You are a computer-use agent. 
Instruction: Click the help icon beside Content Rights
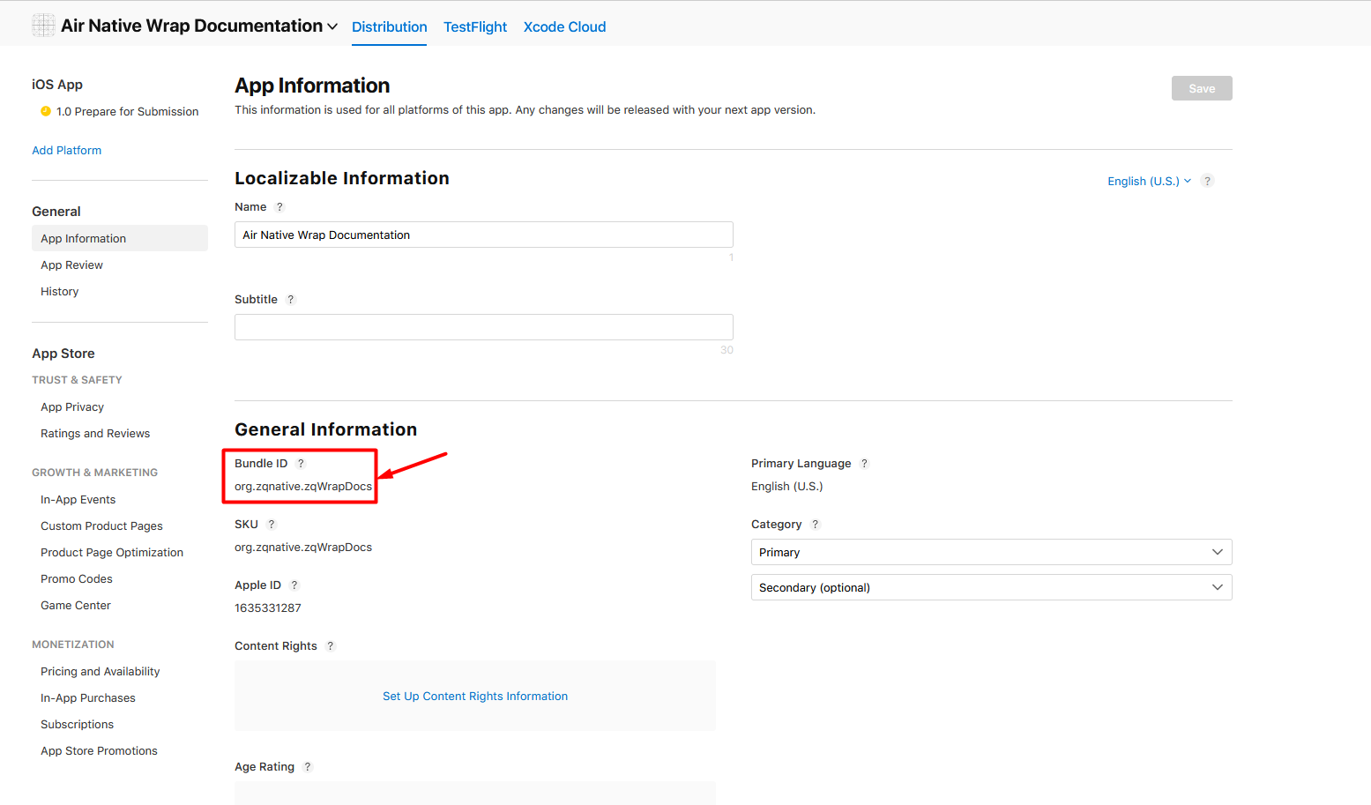click(331, 646)
